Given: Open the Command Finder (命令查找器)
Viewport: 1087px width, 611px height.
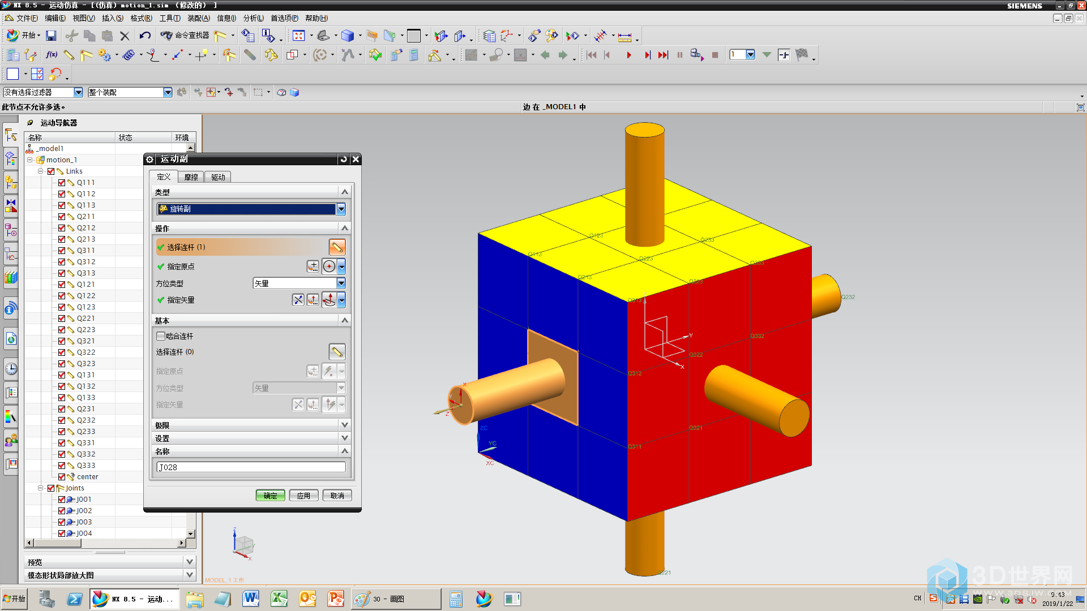Looking at the screenshot, I should (x=185, y=36).
